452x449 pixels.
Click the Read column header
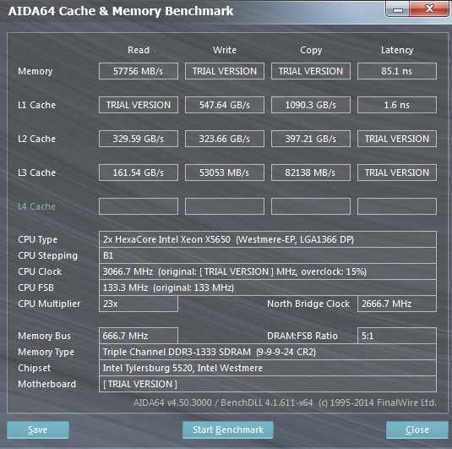click(139, 50)
